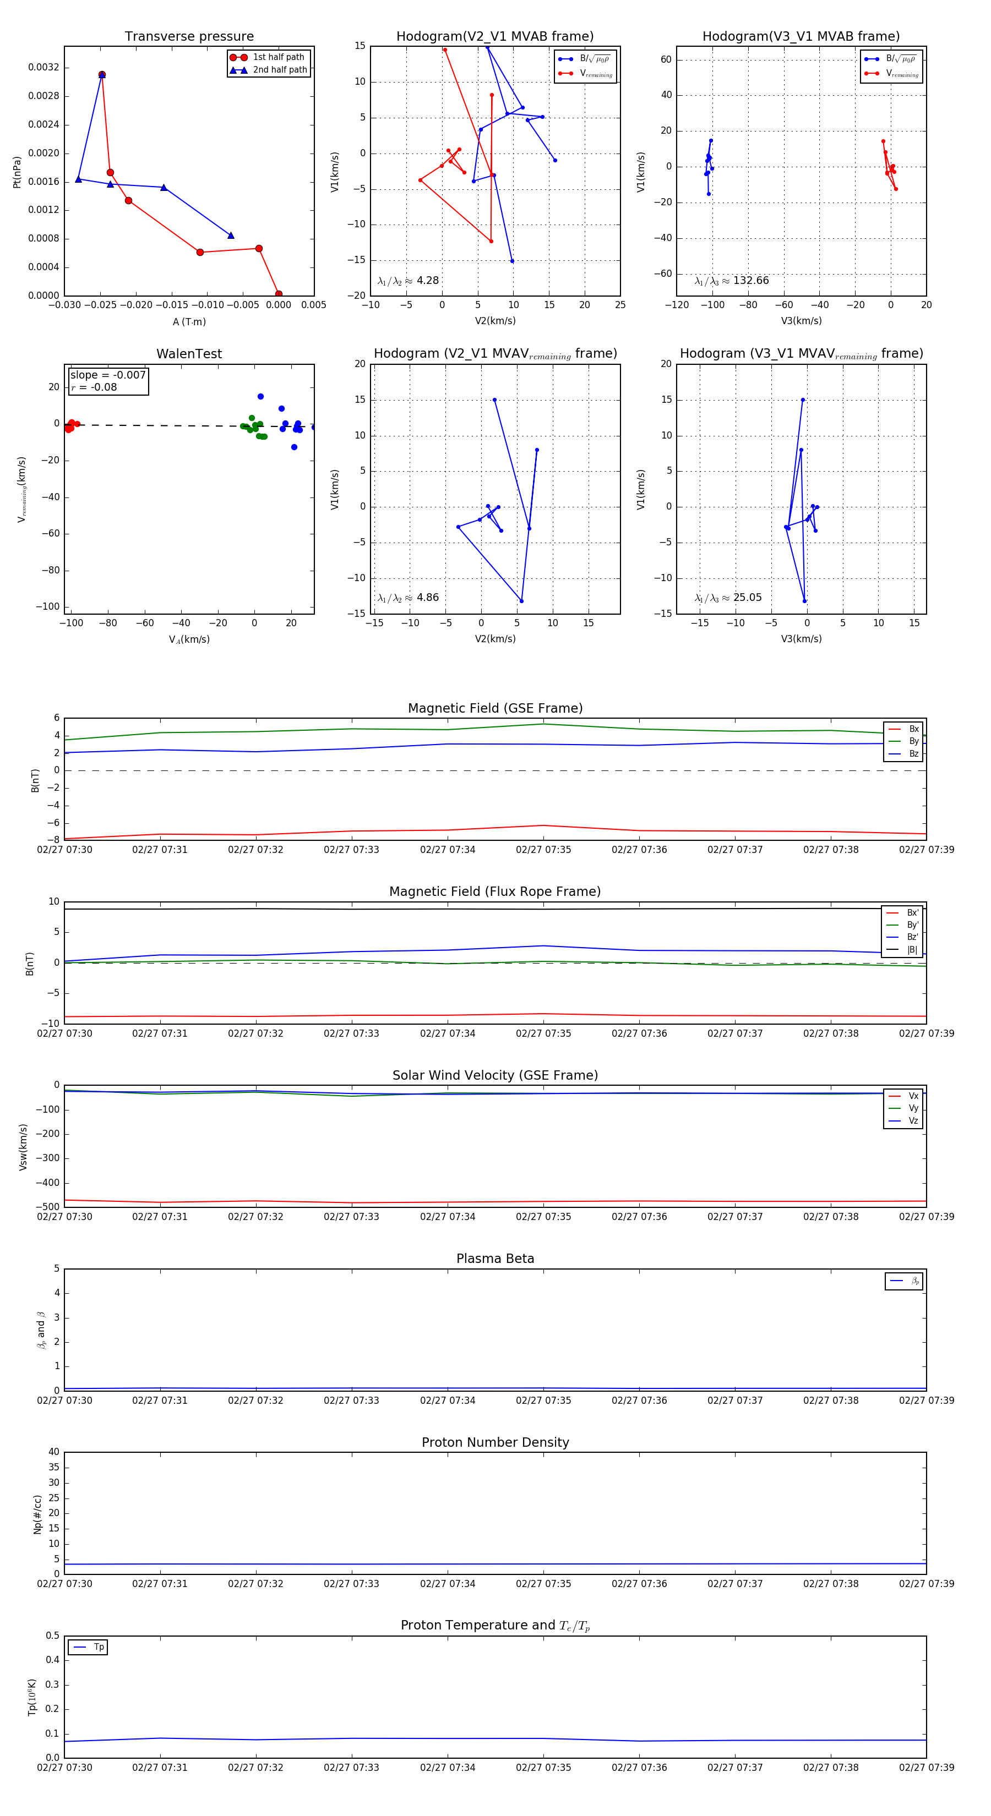Click the 'A (T·m)' x-axis label
991x1816 pixels.
tap(189, 322)
